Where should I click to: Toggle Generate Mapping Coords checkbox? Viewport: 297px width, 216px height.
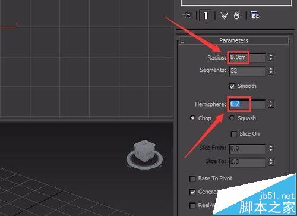pos(192,192)
